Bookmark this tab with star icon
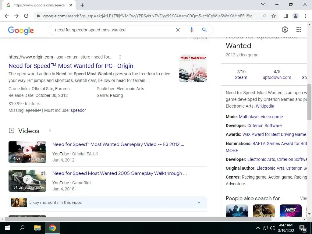This screenshot has height=234, width=312. [x=274, y=16]
